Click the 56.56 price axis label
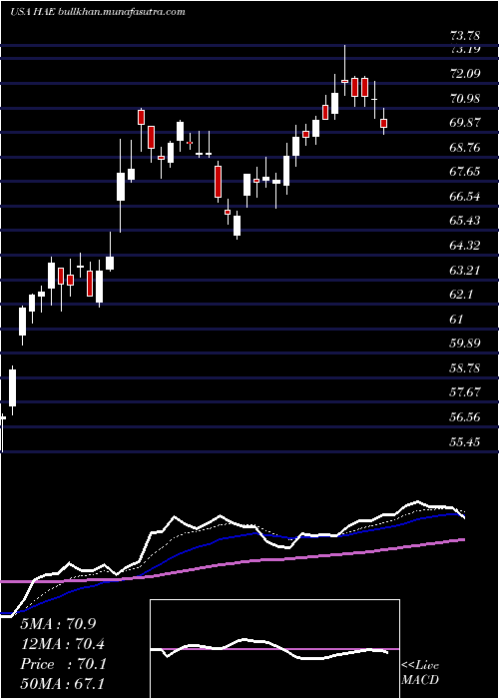 tap(465, 417)
